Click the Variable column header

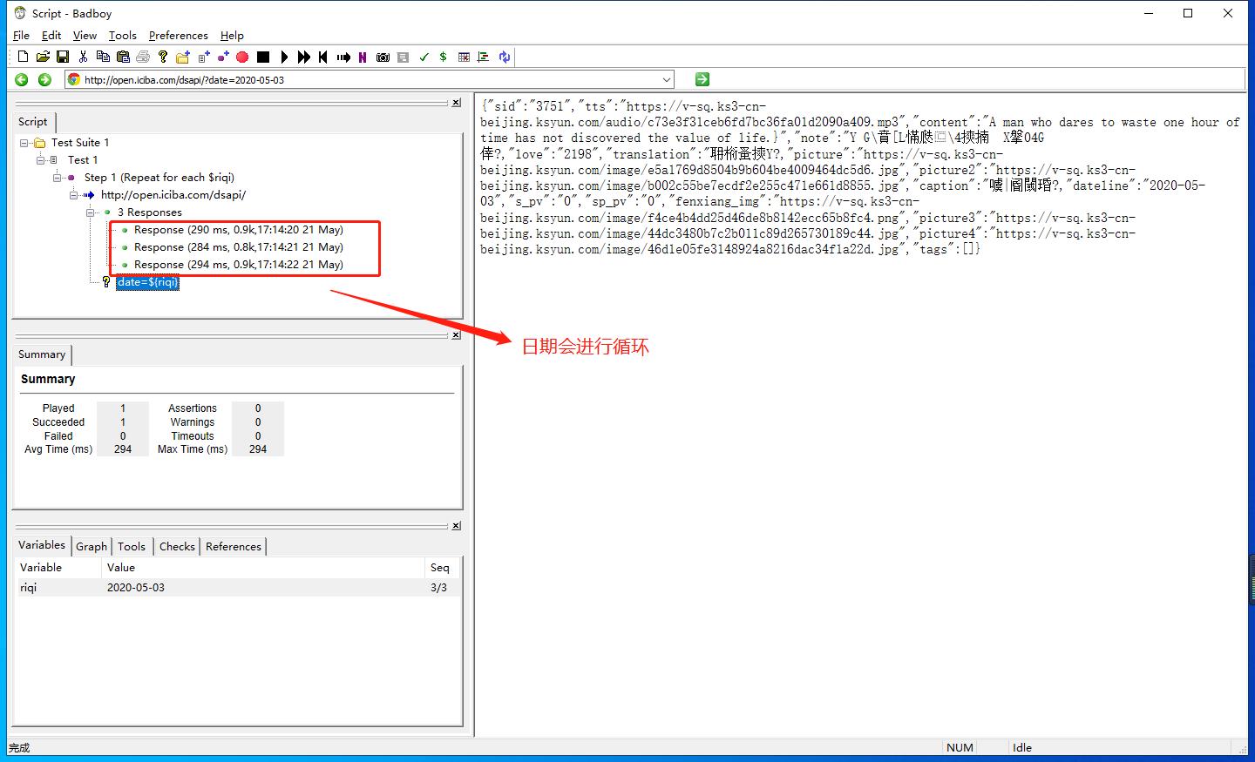(58, 568)
